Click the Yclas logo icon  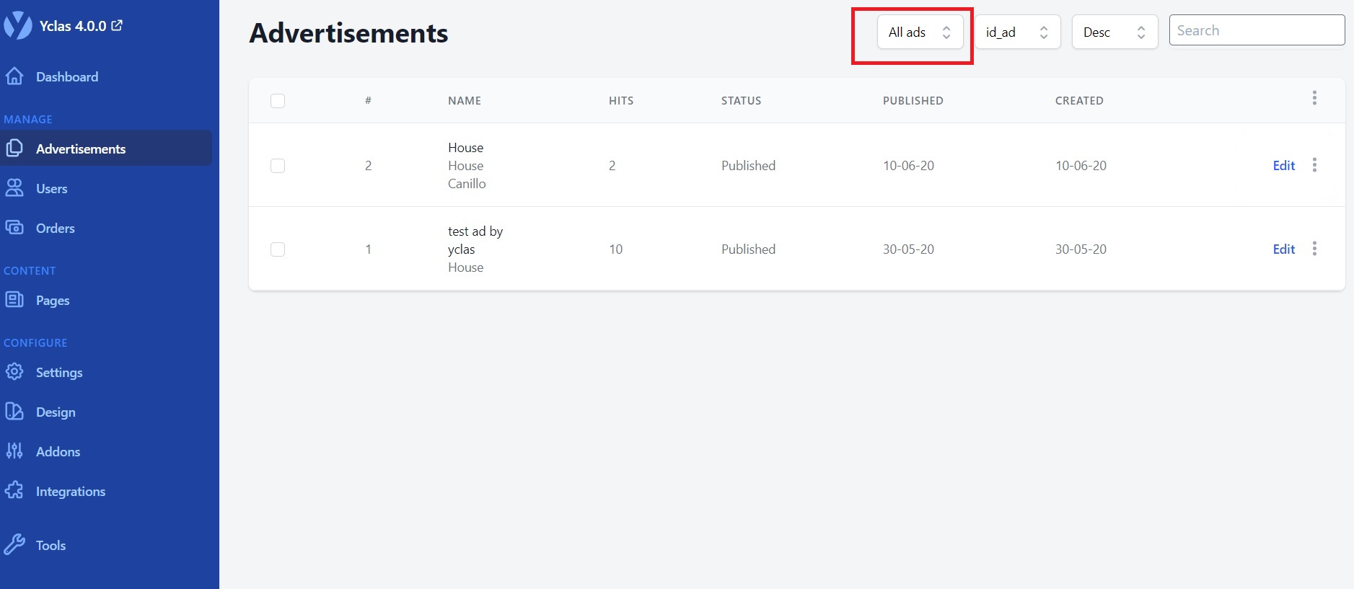(18, 25)
